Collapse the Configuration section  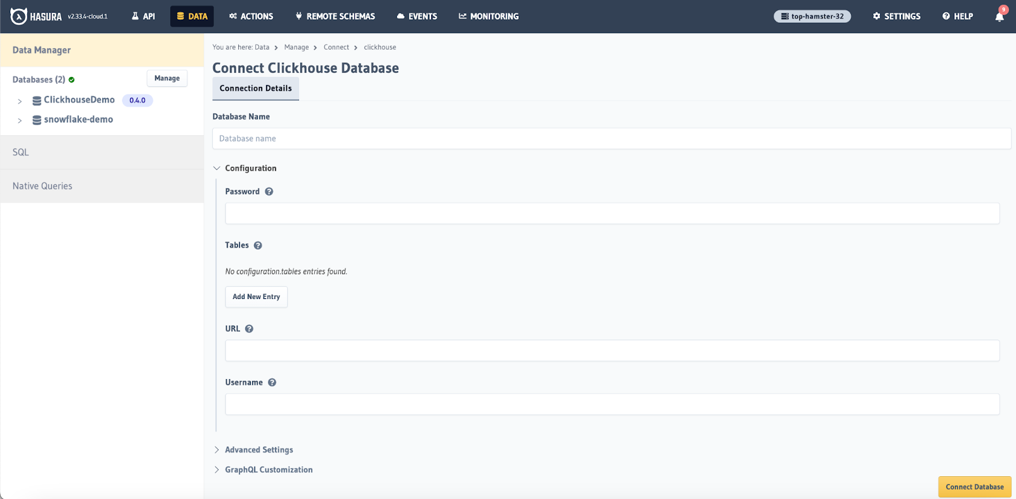(x=244, y=168)
